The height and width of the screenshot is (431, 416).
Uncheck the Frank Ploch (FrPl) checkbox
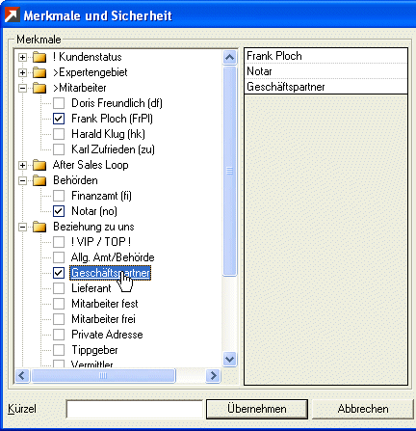(59, 119)
